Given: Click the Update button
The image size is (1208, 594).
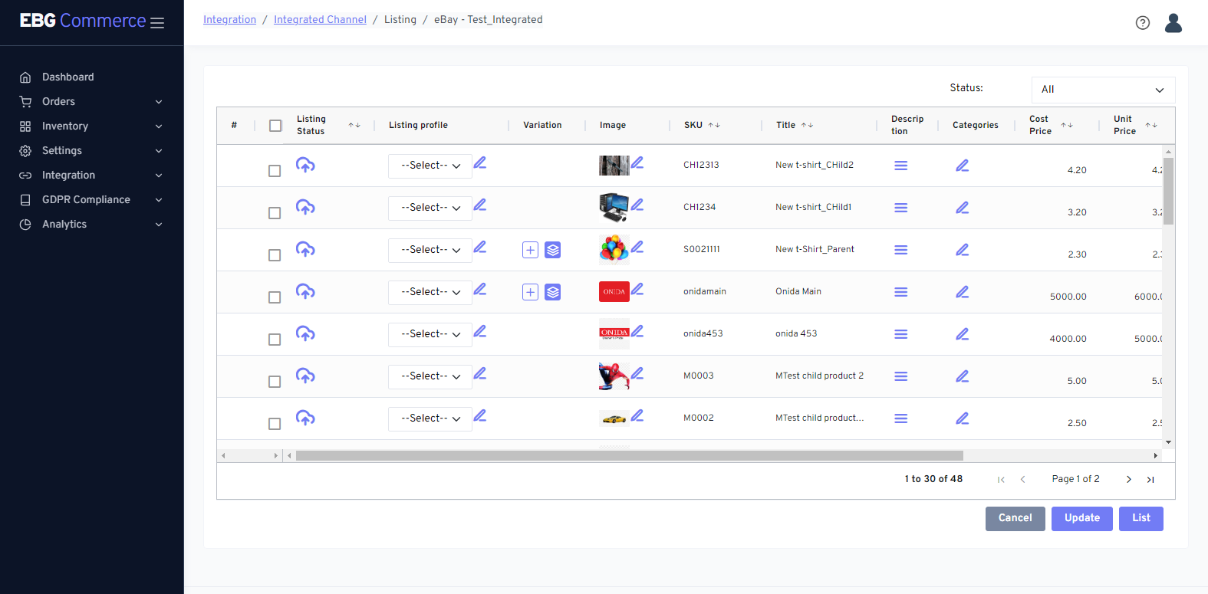Looking at the screenshot, I should click(1081, 518).
